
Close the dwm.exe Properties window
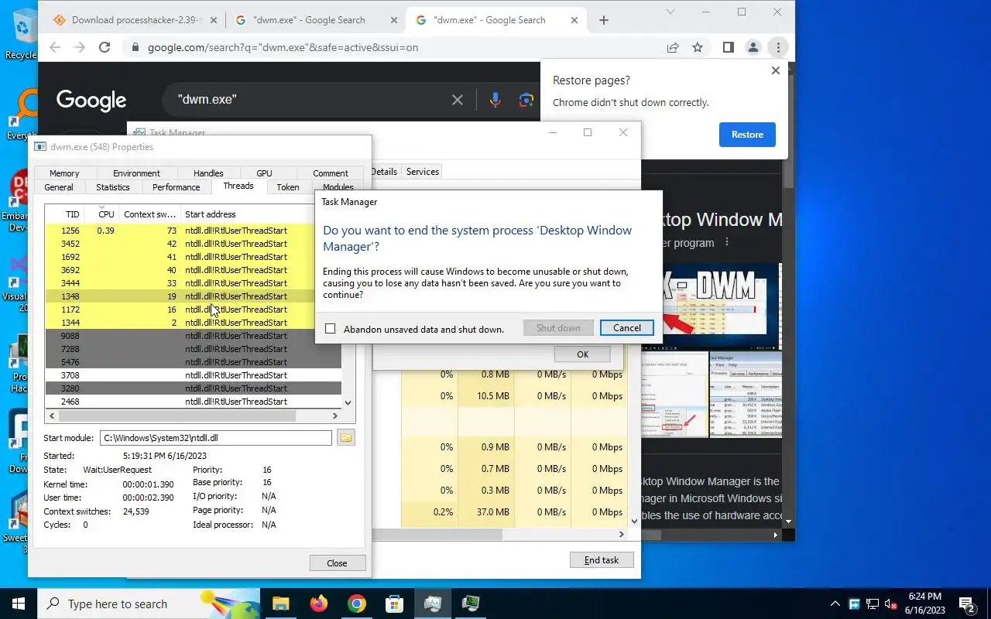coord(337,563)
